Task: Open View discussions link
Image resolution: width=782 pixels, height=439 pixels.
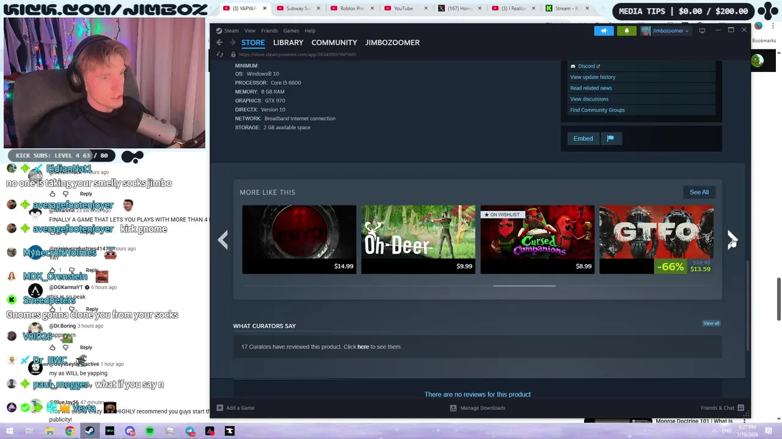Action: (x=589, y=99)
